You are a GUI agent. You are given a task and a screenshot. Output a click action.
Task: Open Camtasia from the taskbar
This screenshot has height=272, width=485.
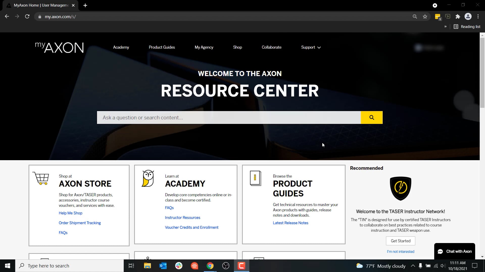pos(241,266)
